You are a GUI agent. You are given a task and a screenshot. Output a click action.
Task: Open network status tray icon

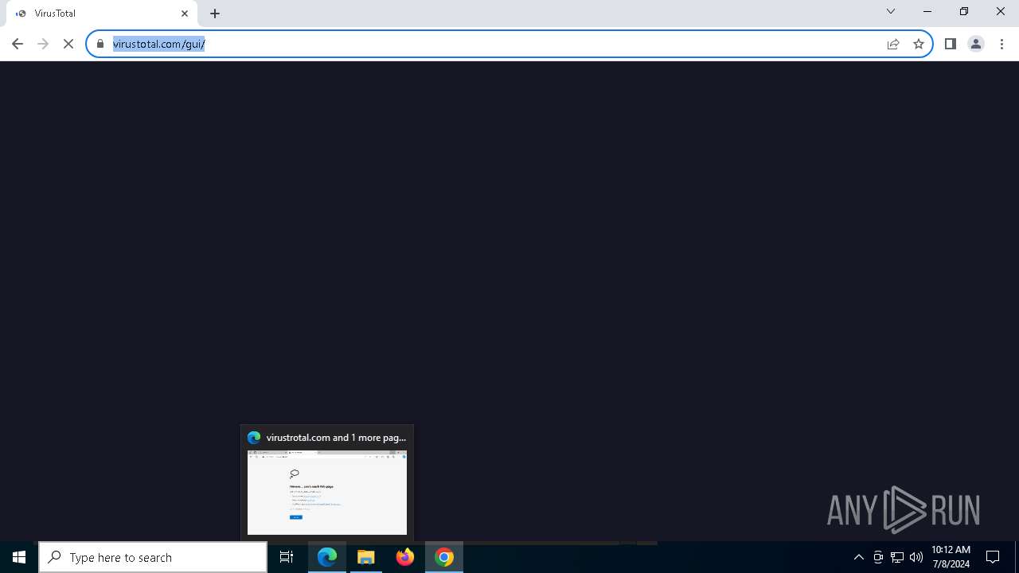(x=897, y=557)
